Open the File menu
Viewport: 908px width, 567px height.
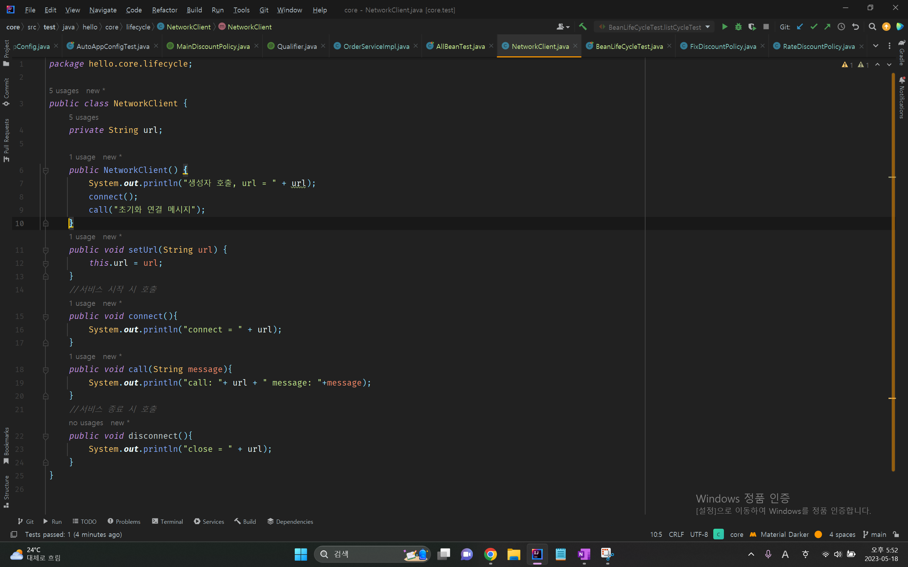30,10
